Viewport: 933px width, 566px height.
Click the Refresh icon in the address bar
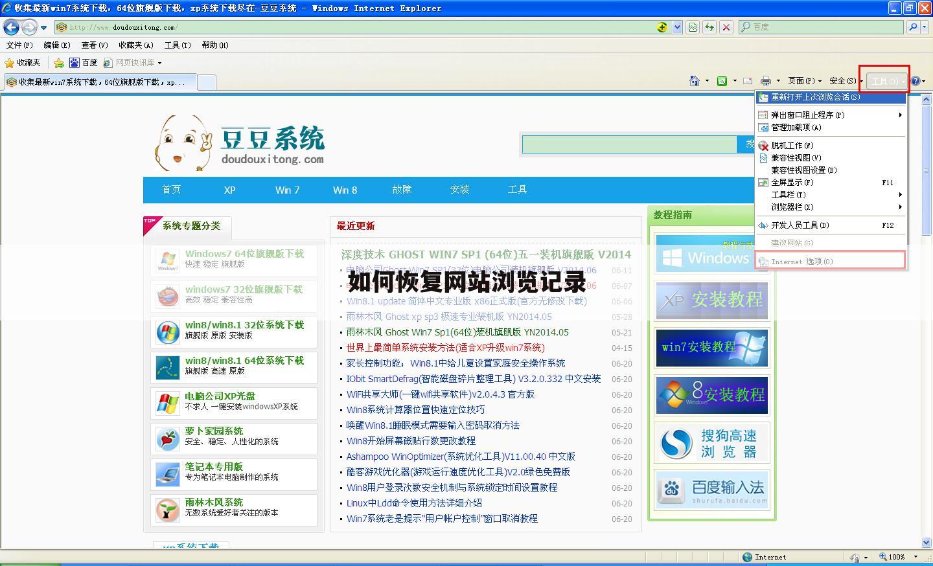coord(709,27)
